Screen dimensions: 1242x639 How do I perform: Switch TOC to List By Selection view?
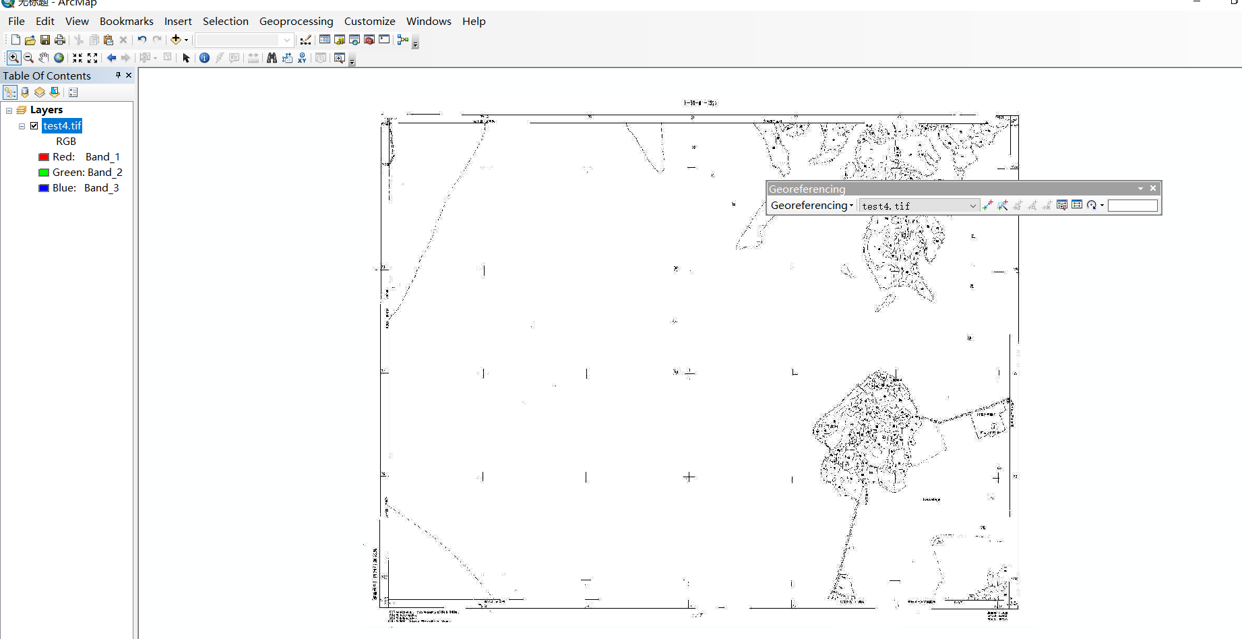[54, 92]
